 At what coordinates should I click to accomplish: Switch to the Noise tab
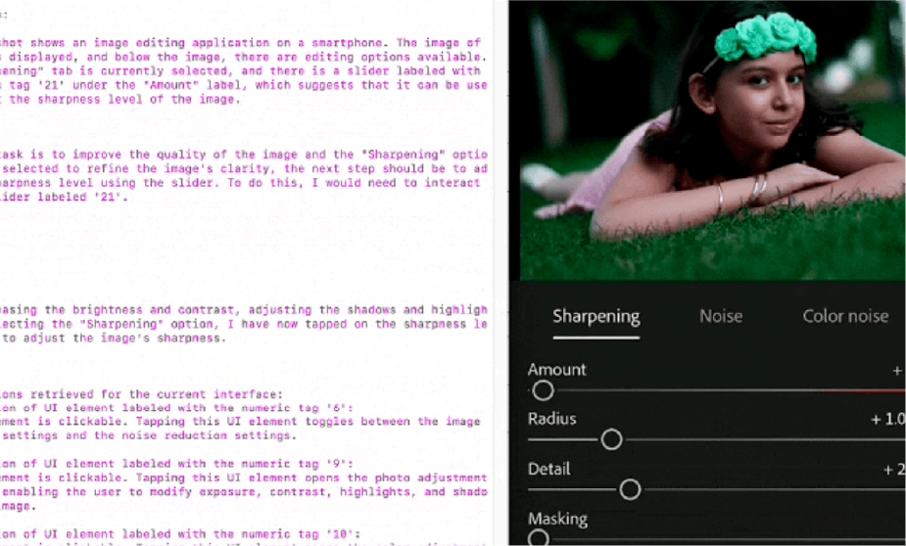tap(720, 316)
